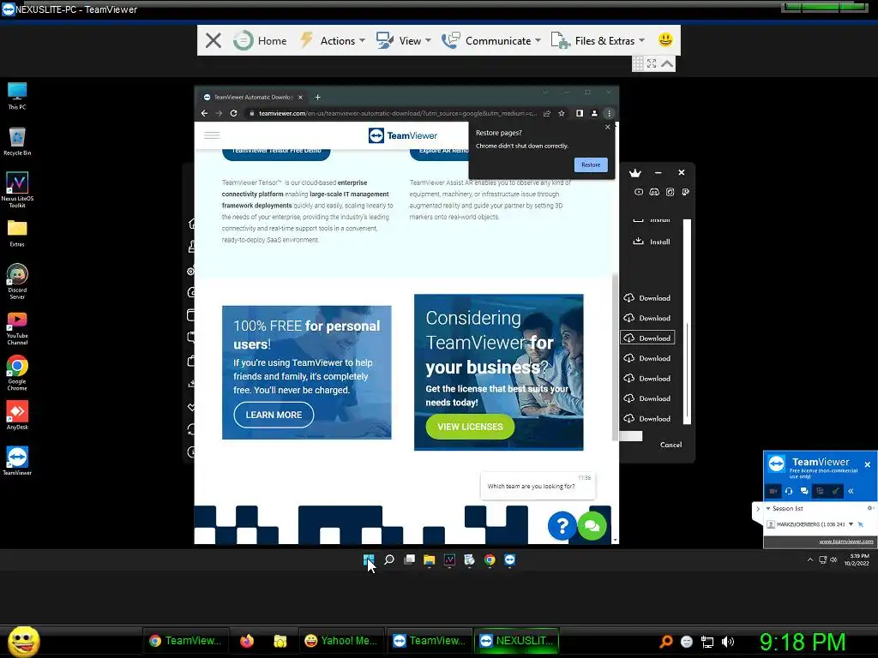Share page using address bar share icon
The image size is (878, 658).
tap(547, 113)
